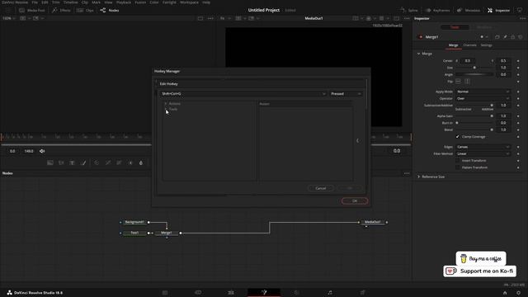Select the Background tool in toolbar
Viewport: 528px width, 297px height.
pyautogui.click(x=49, y=163)
